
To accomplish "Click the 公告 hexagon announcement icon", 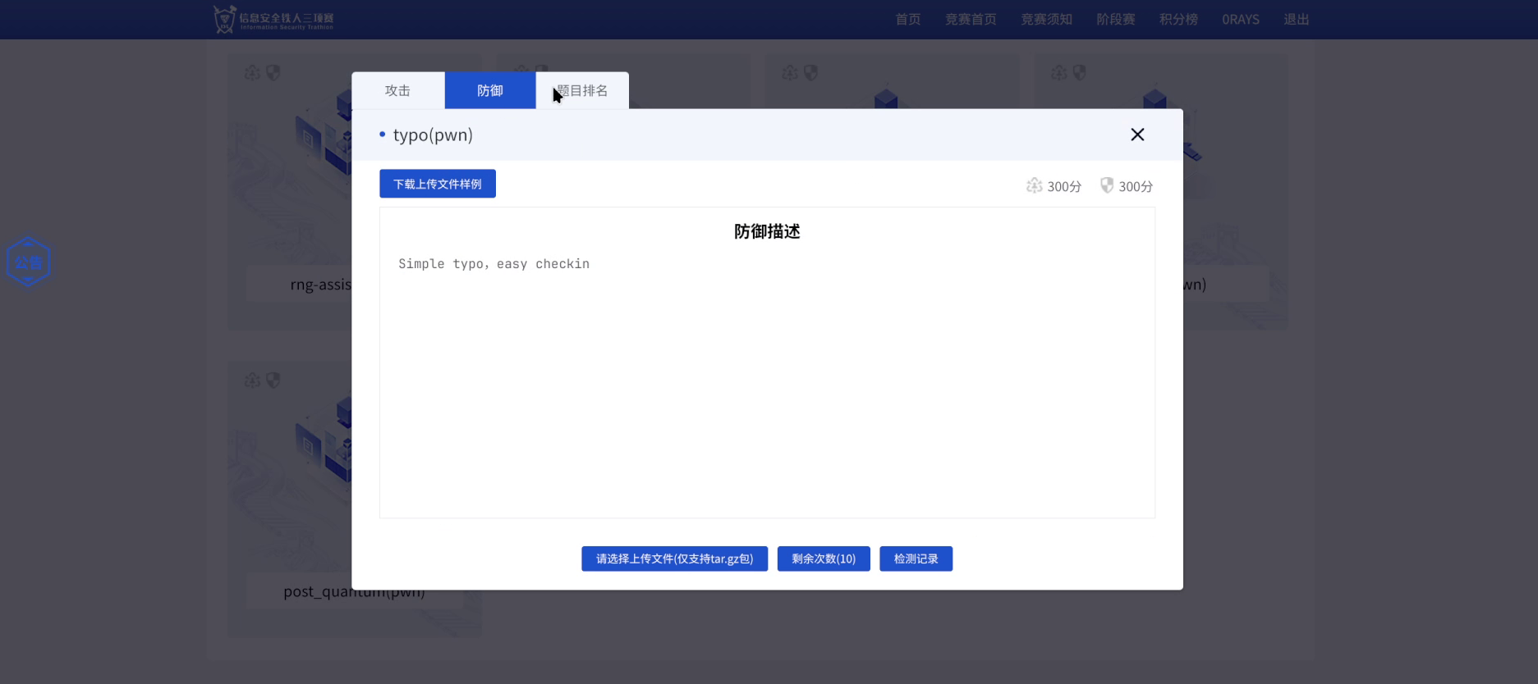I will tap(29, 262).
